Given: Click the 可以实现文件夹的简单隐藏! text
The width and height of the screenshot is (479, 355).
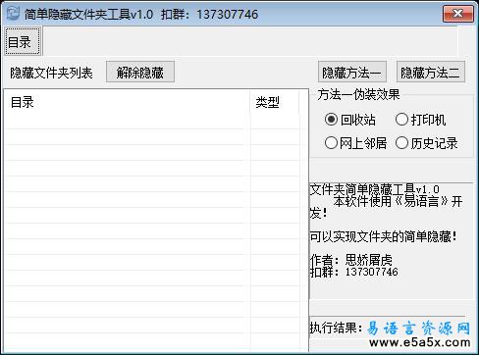Looking at the screenshot, I should [384, 236].
